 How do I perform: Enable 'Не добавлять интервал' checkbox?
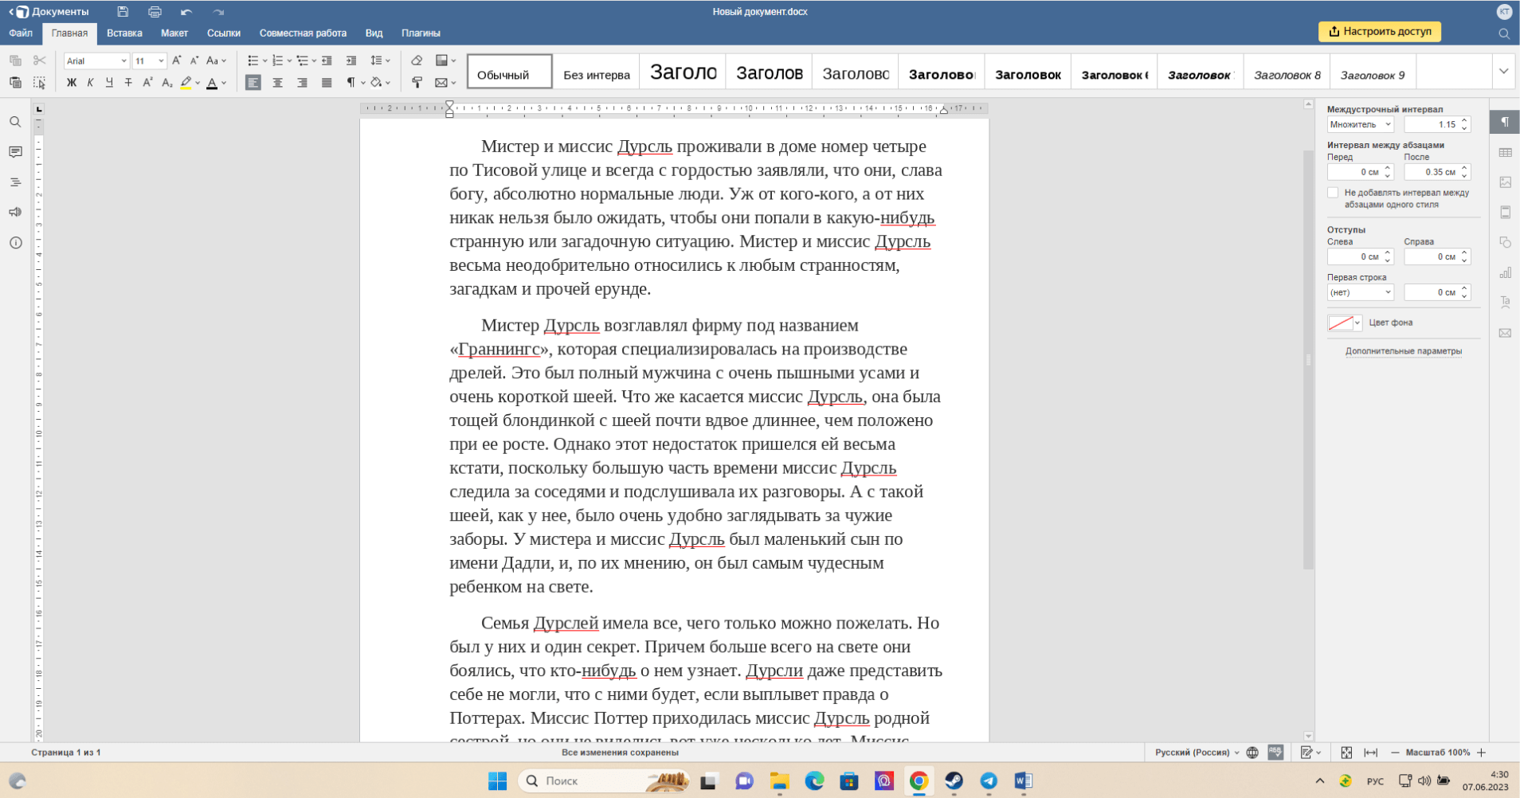coord(1333,193)
